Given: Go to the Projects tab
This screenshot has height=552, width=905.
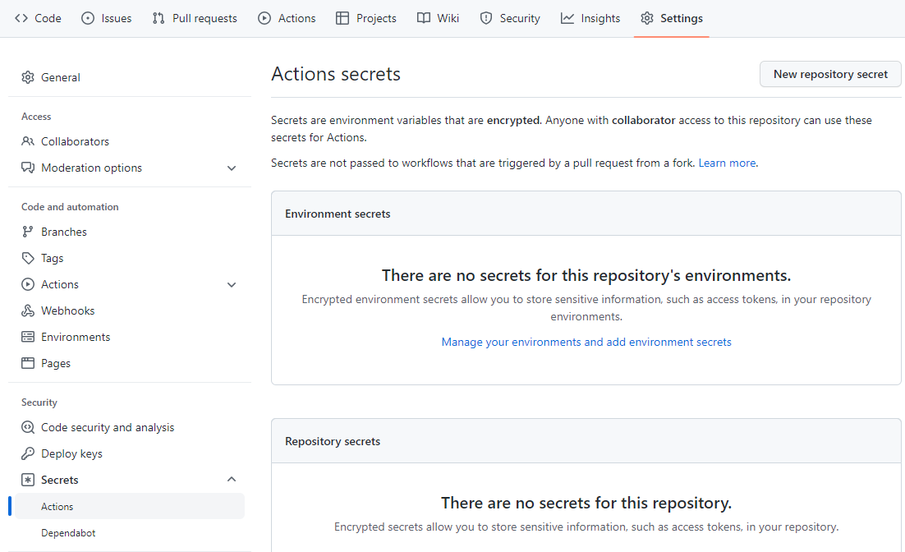Looking at the screenshot, I should 366,18.
